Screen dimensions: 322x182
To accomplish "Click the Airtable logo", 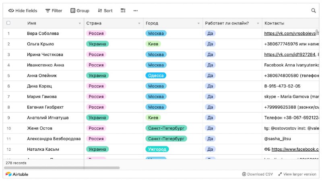I will [17, 174].
